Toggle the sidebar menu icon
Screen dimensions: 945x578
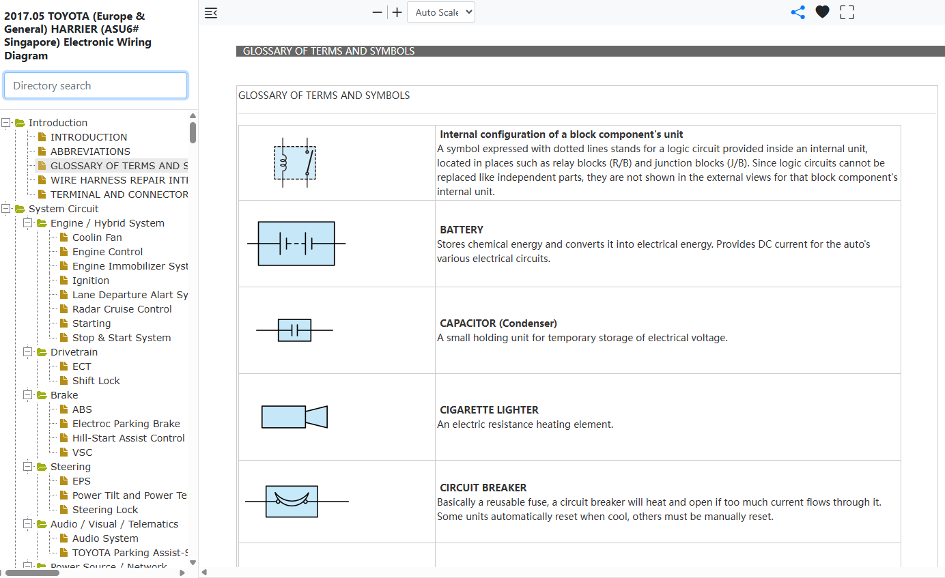tap(211, 12)
